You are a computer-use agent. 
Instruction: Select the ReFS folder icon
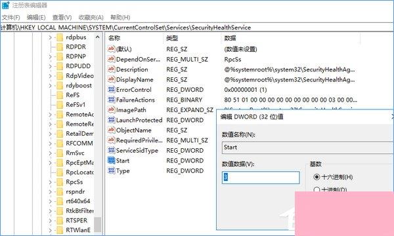point(60,95)
